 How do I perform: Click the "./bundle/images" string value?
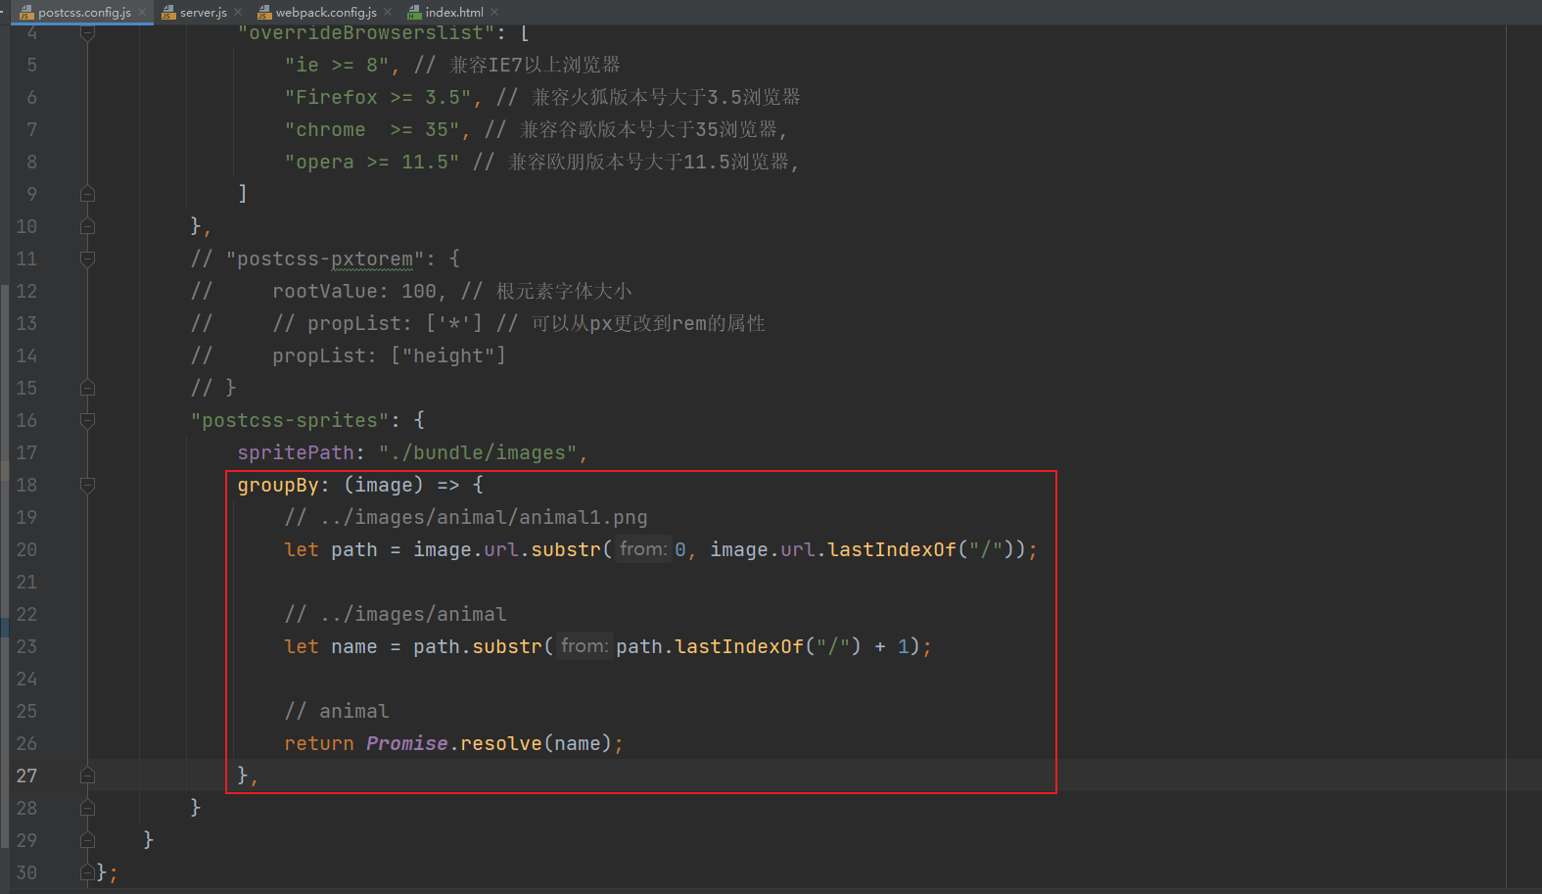coord(478,452)
